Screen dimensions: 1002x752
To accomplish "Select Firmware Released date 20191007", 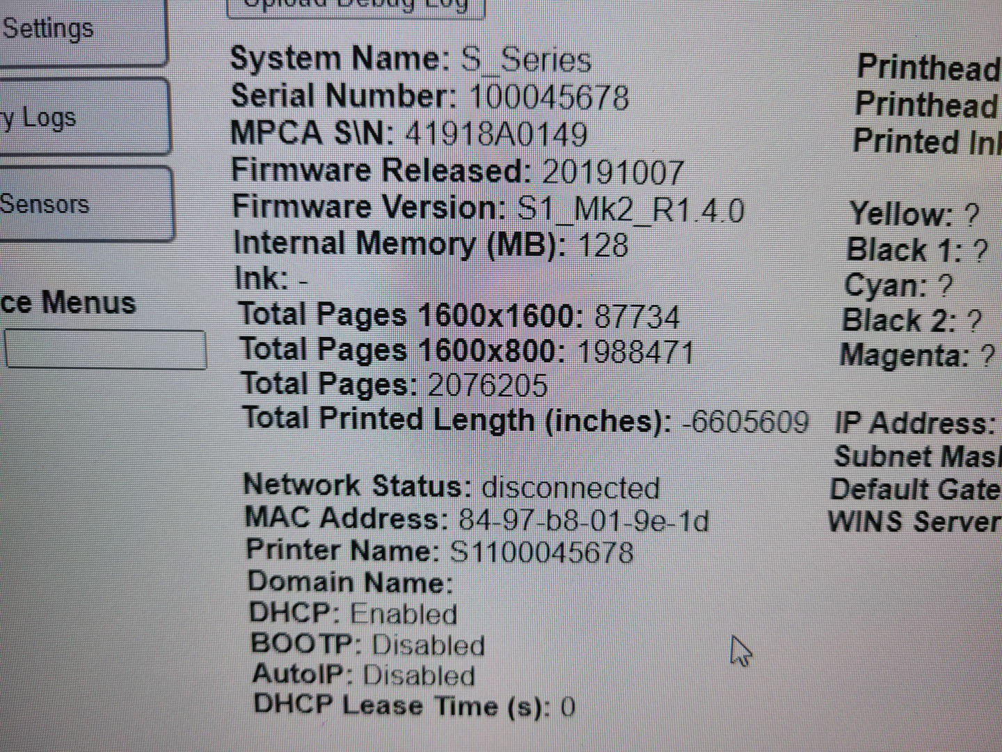I will click(x=613, y=172).
